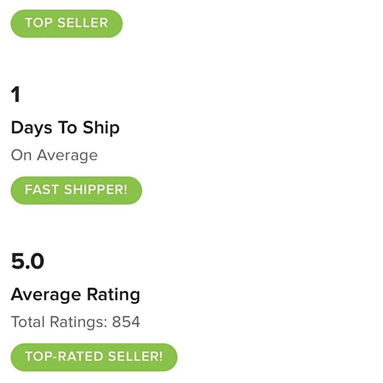Open the Average Rating heading

point(75,295)
